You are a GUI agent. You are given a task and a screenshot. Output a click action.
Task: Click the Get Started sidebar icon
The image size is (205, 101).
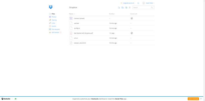[x=50, y=32]
